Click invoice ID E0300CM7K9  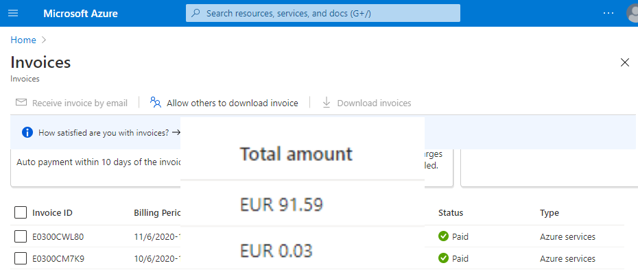[58, 258]
